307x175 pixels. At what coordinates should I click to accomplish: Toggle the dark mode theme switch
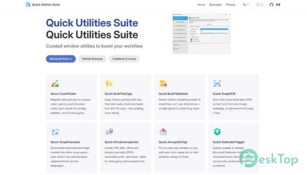(260, 5)
